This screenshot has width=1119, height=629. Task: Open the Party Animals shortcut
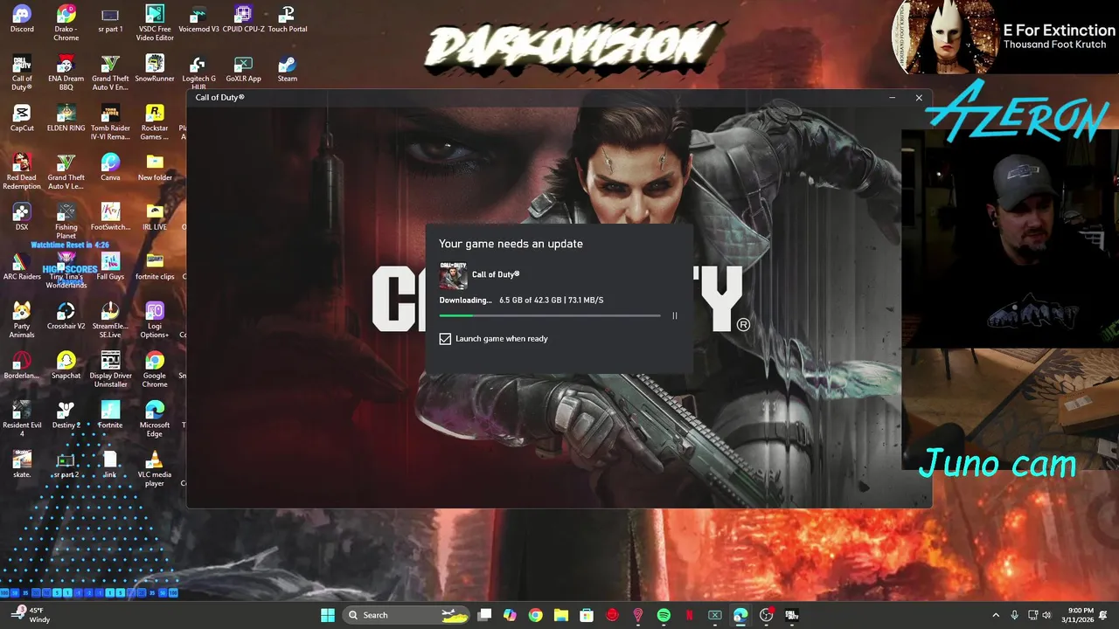[x=22, y=321]
